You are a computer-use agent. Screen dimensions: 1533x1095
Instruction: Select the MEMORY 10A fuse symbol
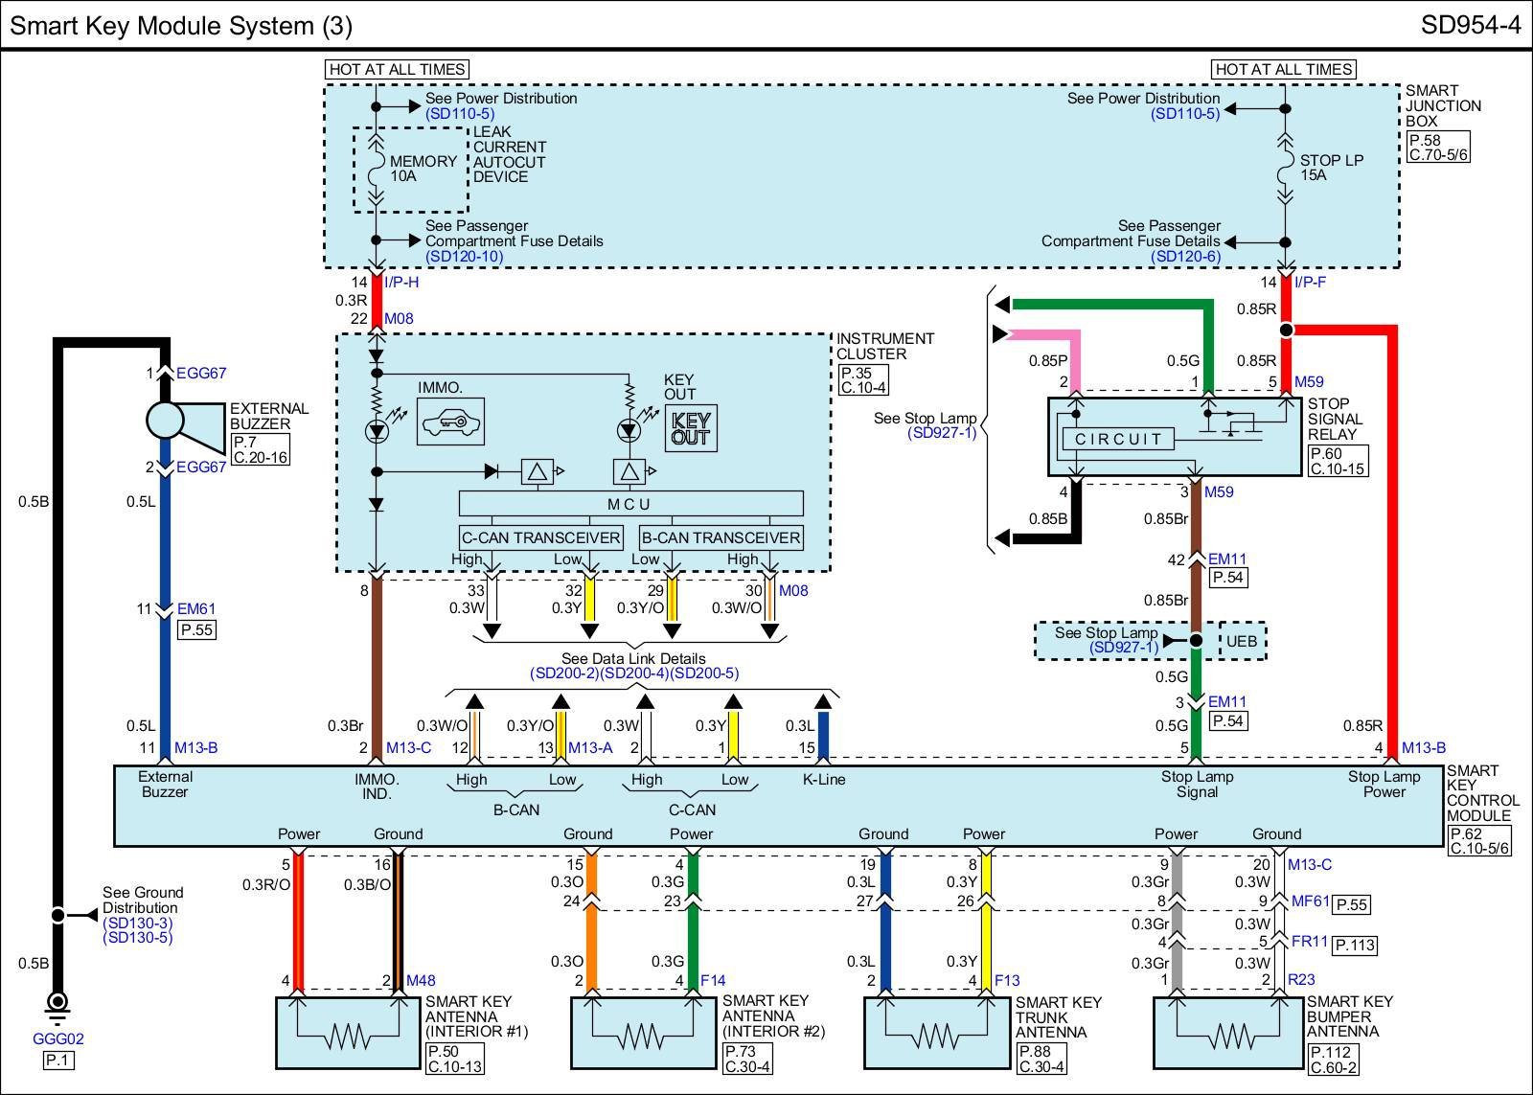[376, 169]
